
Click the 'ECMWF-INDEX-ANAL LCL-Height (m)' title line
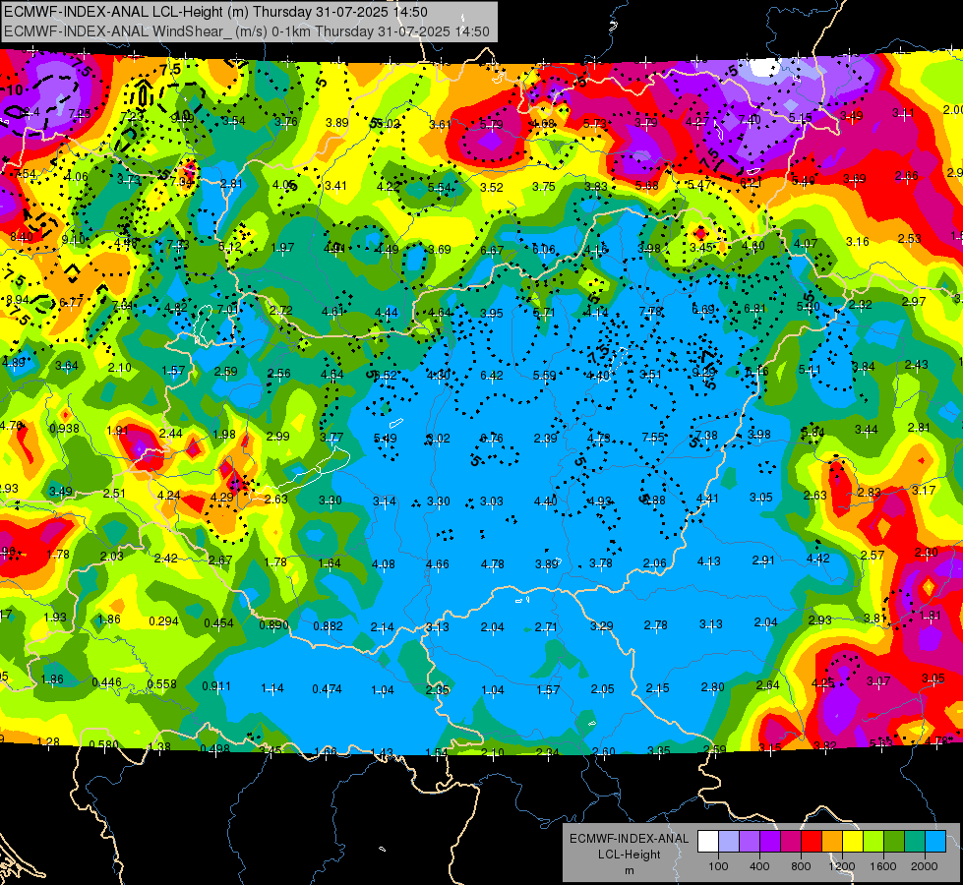click(215, 12)
